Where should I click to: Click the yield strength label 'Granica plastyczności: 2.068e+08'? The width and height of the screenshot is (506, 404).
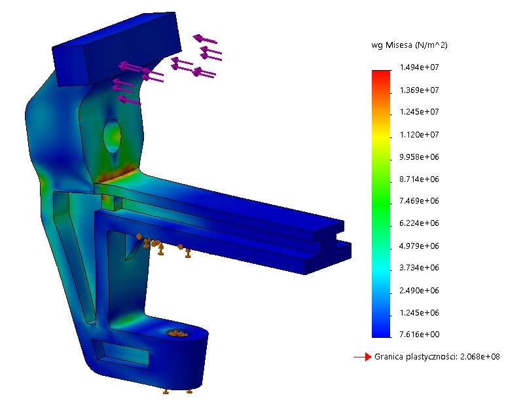(437, 357)
